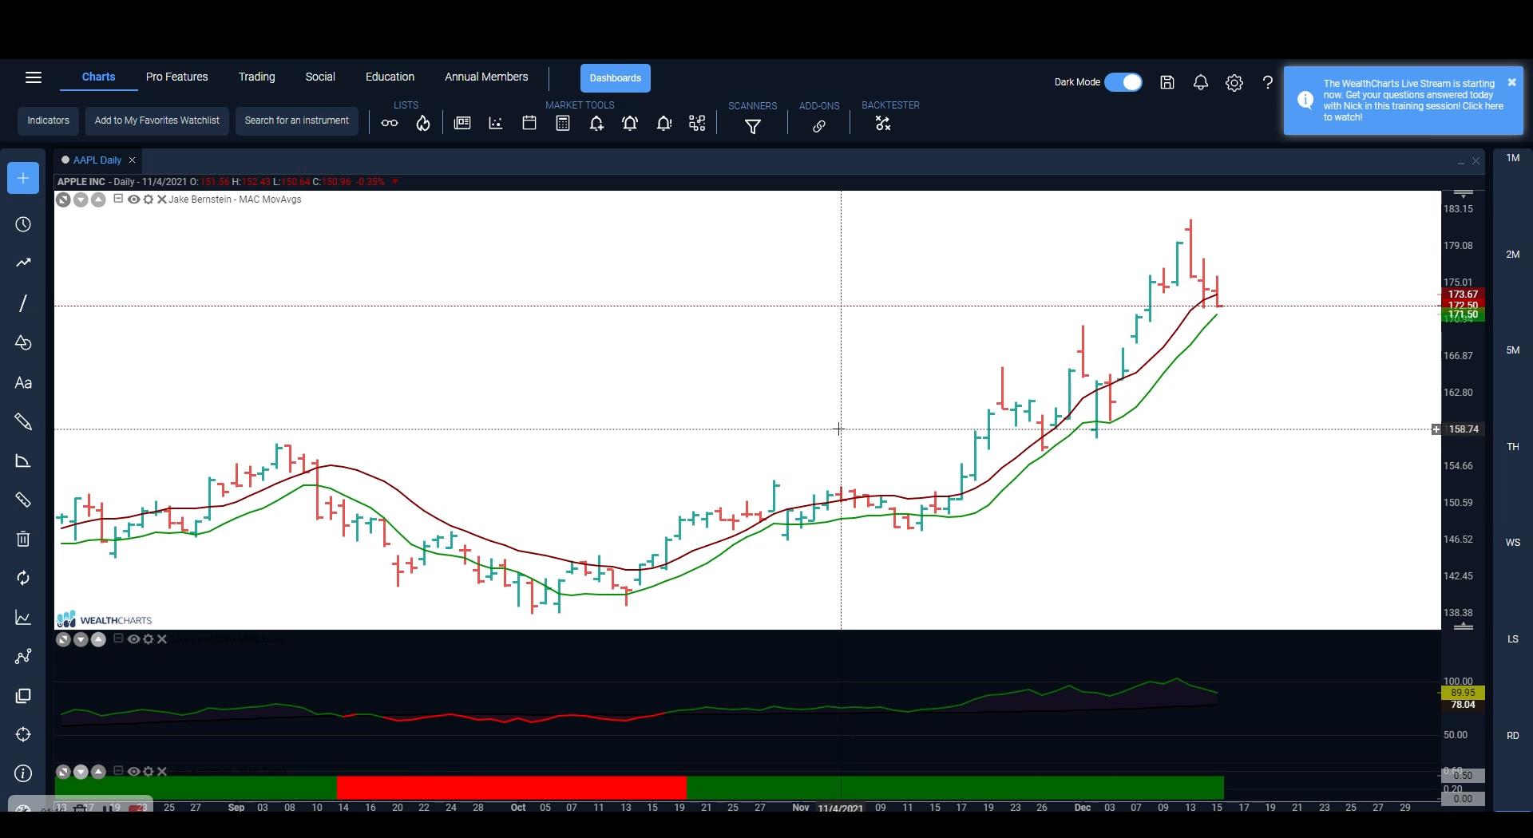Switch to the Charts tab

98,77
